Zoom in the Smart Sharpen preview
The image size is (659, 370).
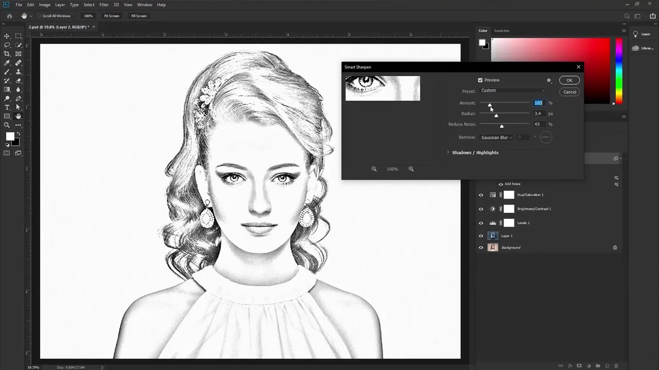[411, 169]
